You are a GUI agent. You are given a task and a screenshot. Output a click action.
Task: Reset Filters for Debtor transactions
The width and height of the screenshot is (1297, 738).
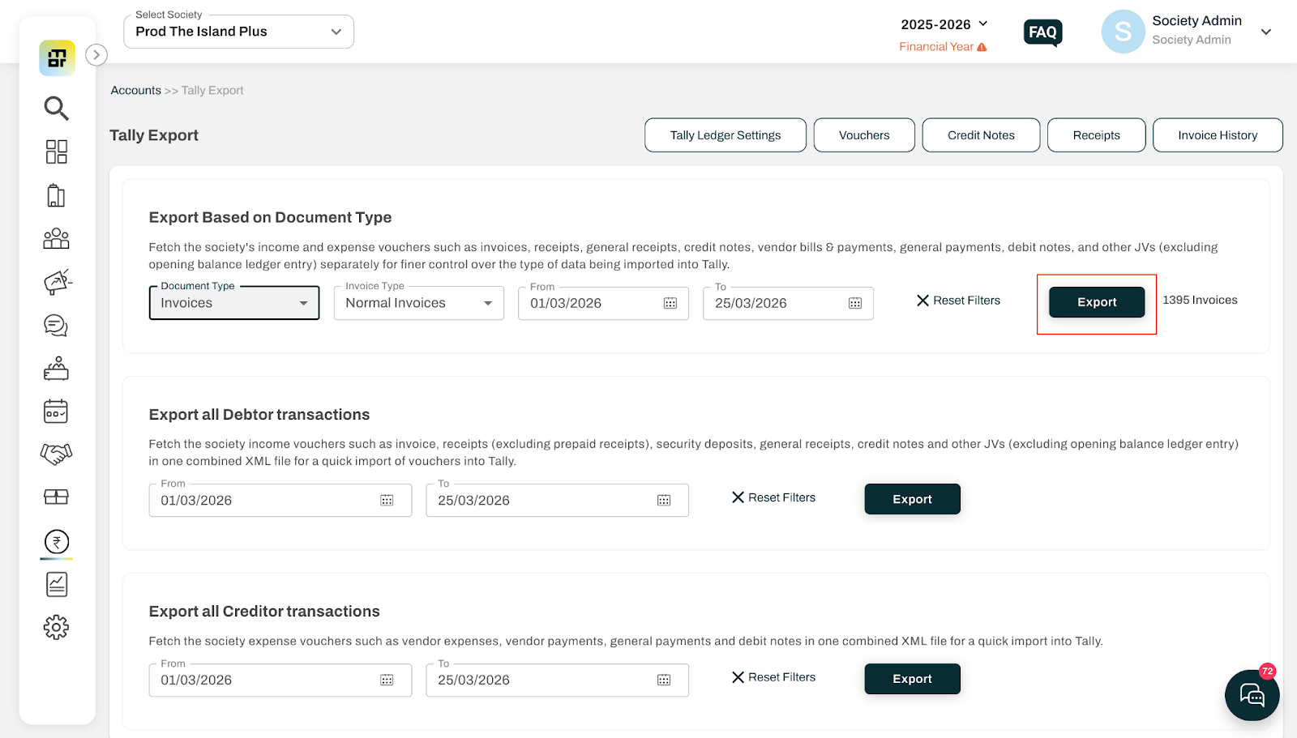coord(773,497)
